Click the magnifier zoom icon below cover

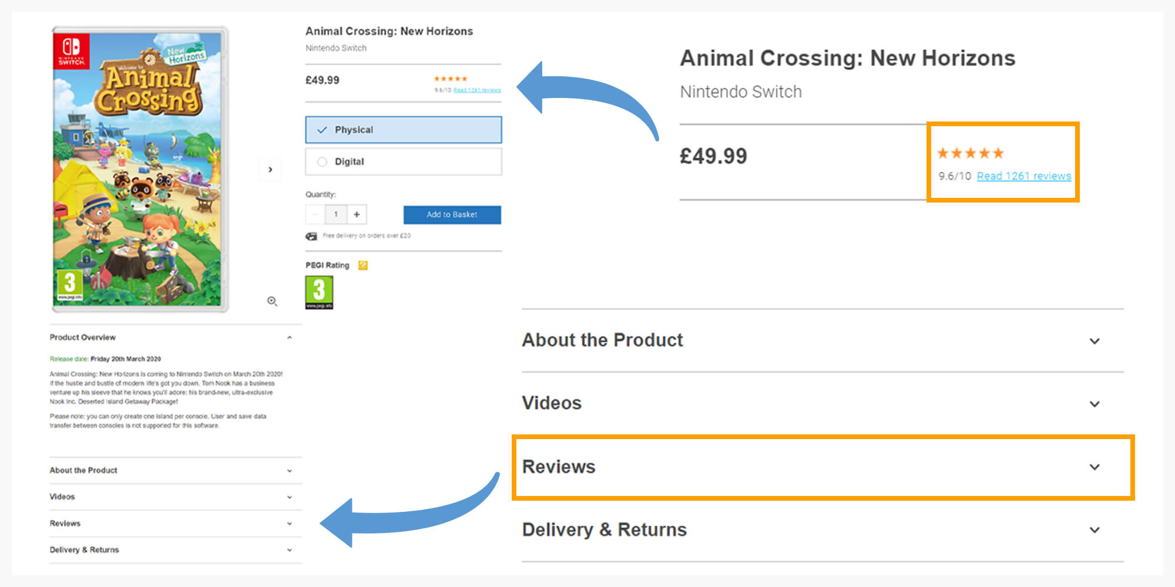272,301
